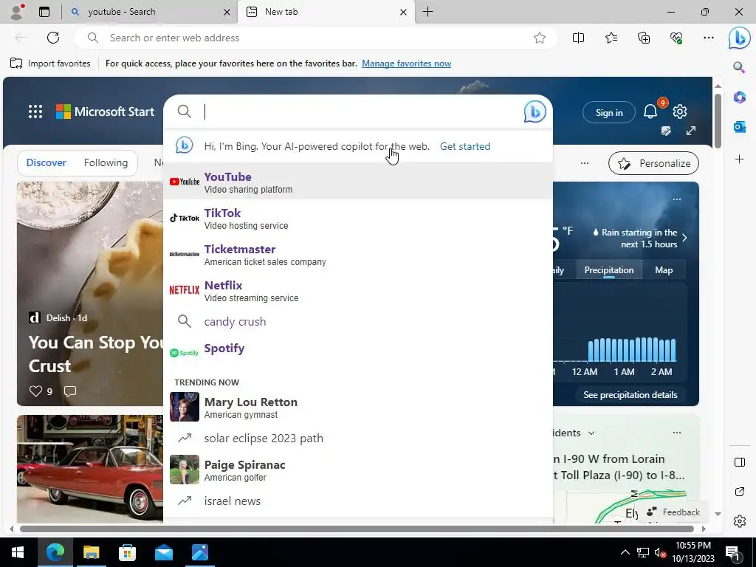Image resolution: width=756 pixels, height=567 pixels.
Task: Select the Map weather tab
Action: click(664, 270)
